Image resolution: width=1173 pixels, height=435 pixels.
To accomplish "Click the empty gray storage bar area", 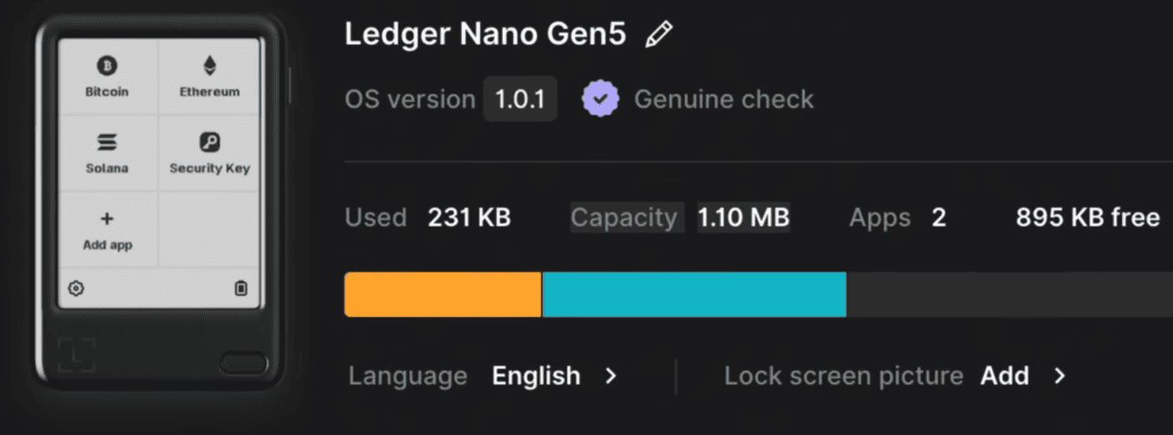I will (1009, 294).
